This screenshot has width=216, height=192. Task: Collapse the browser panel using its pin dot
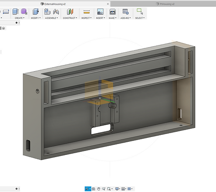point(17,23)
